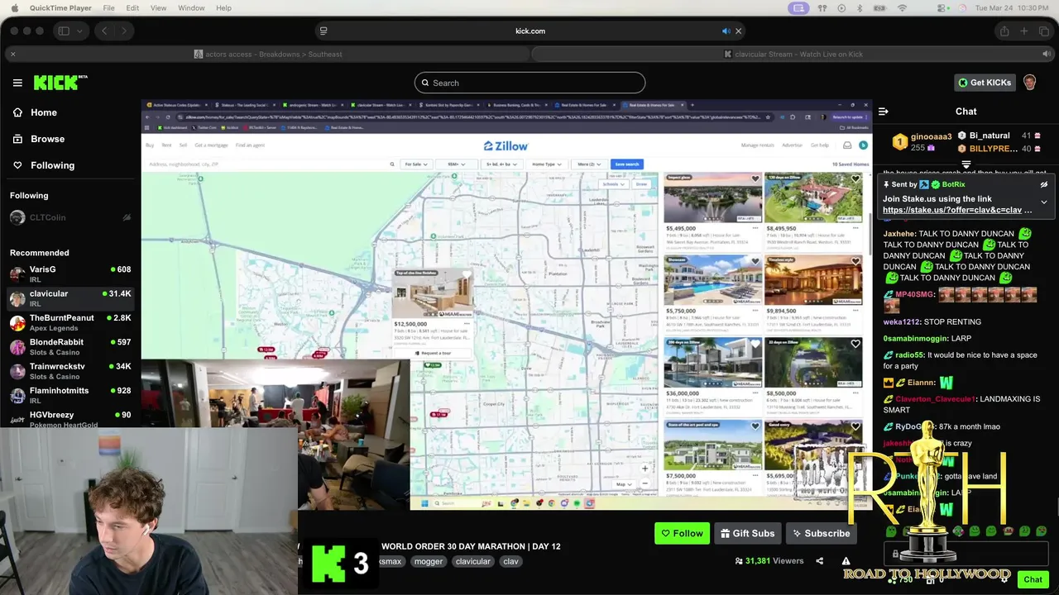Click the Get KICKs button
Image resolution: width=1059 pixels, height=595 pixels.
click(984, 83)
